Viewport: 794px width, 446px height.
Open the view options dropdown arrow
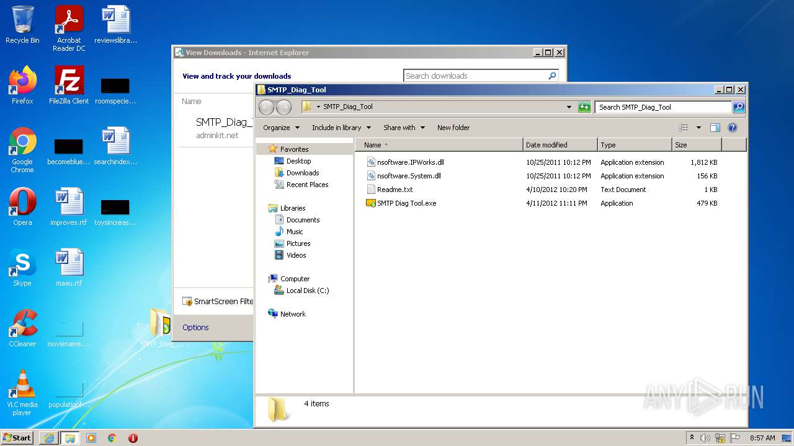tap(698, 128)
